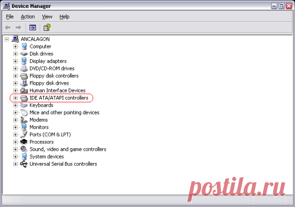Viewport: 295px width, 207px height.
Task: Click the Modems icon
Action: (24, 120)
